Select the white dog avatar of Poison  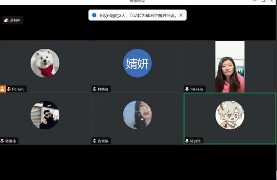pos(45,63)
